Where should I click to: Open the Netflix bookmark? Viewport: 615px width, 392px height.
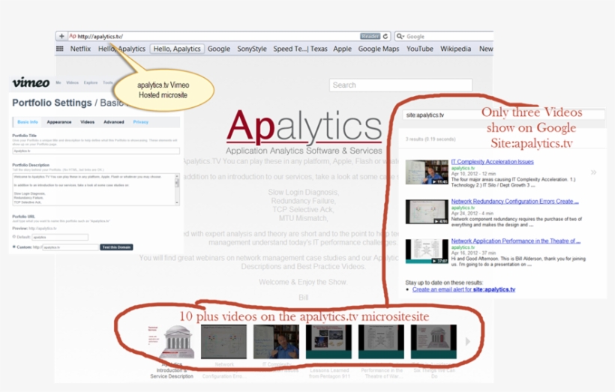(x=80, y=49)
